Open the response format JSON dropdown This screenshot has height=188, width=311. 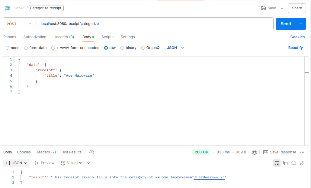(16, 163)
